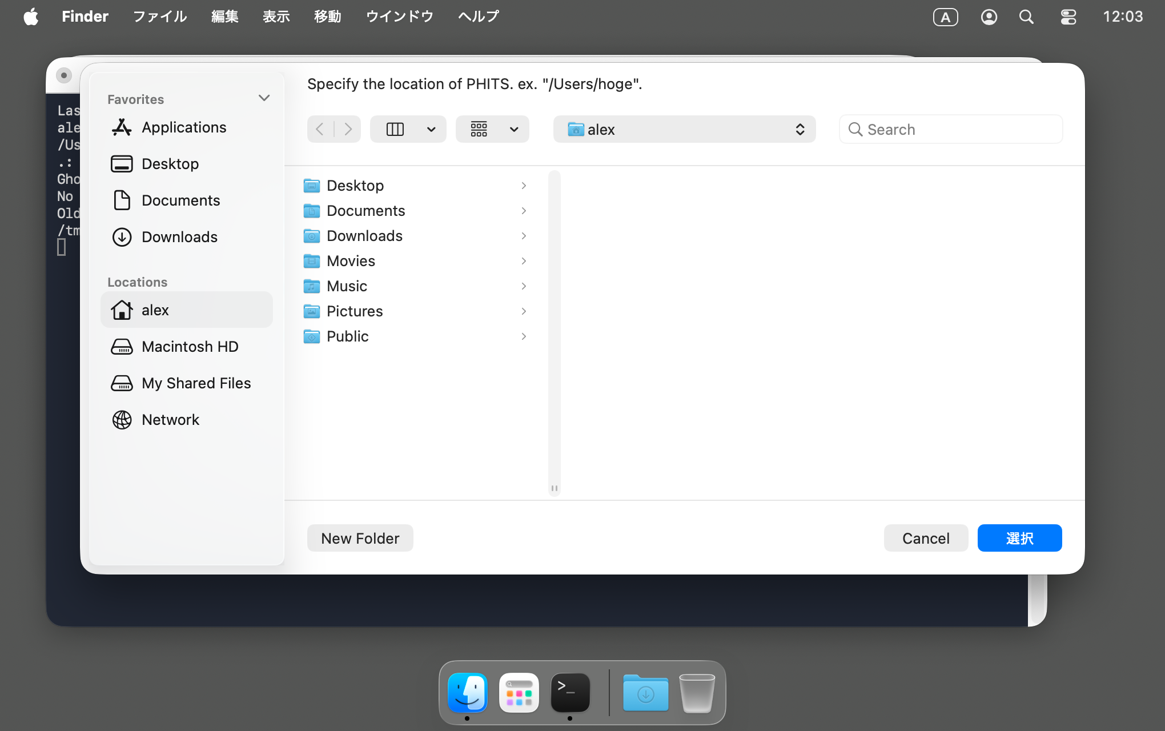The width and height of the screenshot is (1165, 731).
Task: Collapse the Favorites section chevron
Action: pyautogui.click(x=264, y=98)
